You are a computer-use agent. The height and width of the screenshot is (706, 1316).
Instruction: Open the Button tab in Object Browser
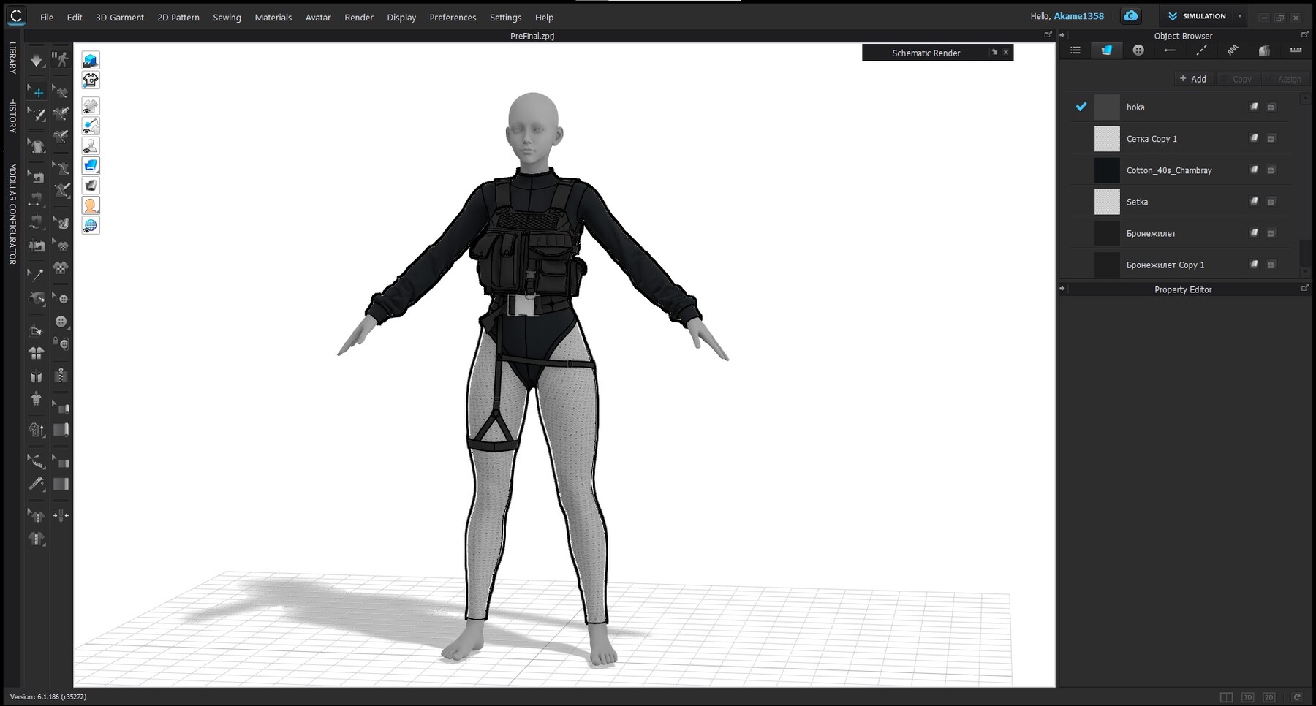click(x=1138, y=50)
